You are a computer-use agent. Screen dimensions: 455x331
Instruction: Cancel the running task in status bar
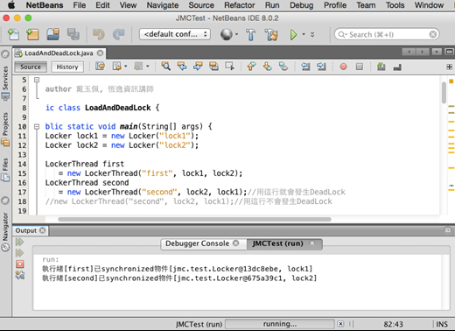(x=340, y=324)
